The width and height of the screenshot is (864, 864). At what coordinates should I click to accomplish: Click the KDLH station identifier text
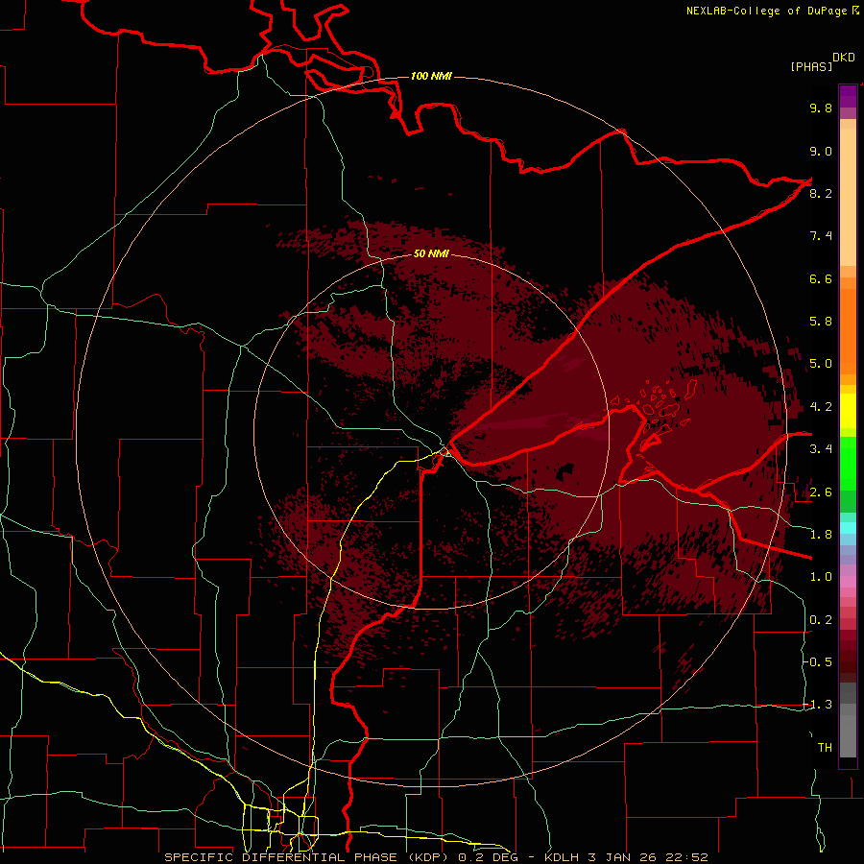pos(562,857)
